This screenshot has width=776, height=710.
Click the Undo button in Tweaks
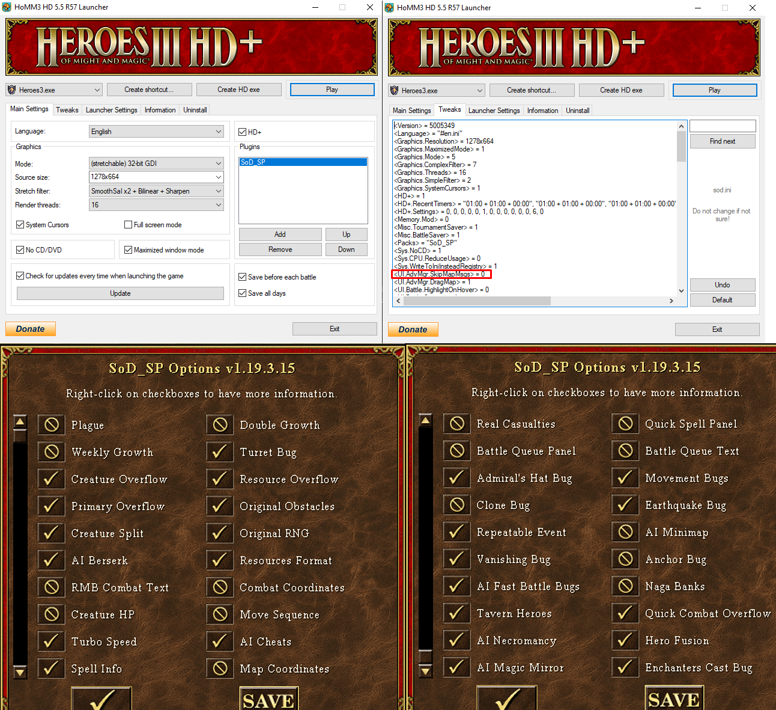(x=723, y=285)
